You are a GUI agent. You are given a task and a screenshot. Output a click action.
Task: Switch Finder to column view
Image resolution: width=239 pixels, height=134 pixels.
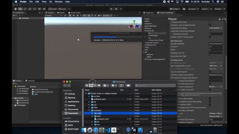95,86
